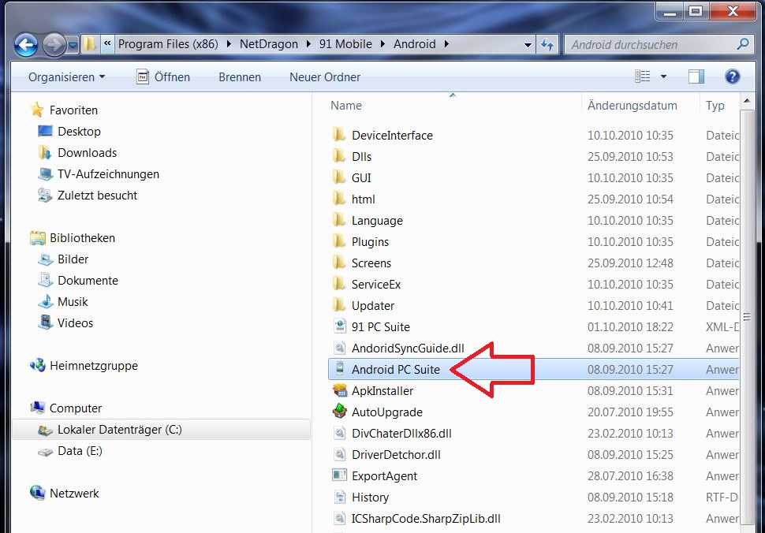Expand arrow after NetDragon breadcrumb

(x=308, y=44)
